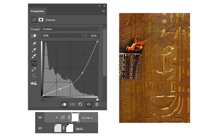
Task: Select edit points to modify curve tool
Action: (34, 63)
